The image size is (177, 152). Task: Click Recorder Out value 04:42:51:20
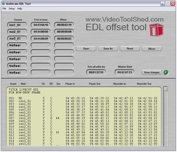click(x=147, y=98)
